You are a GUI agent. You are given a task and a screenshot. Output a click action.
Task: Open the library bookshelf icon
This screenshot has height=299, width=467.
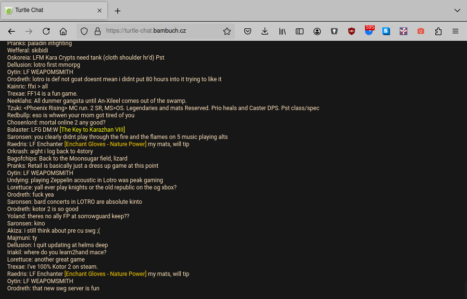tap(282, 31)
